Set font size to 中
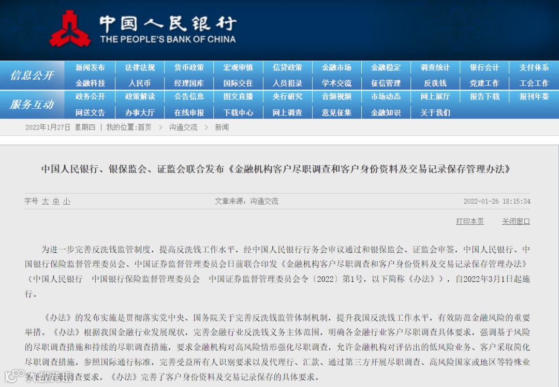Screen dimensions: 559x387 tap(56, 201)
